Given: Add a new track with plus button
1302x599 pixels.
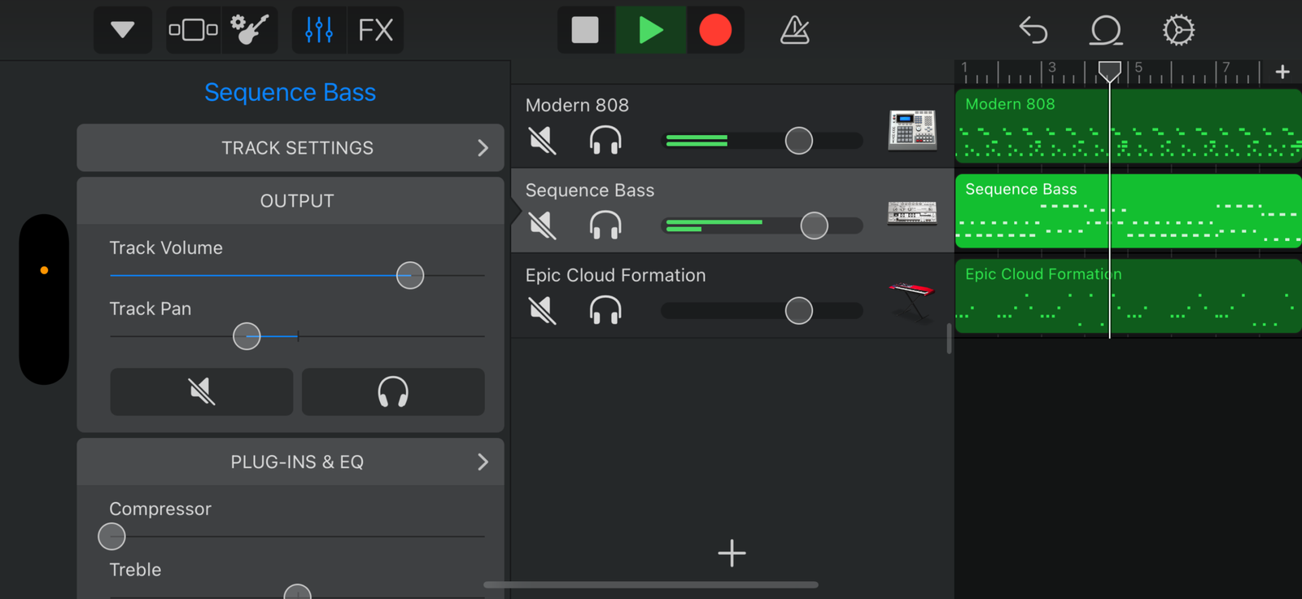Looking at the screenshot, I should click(x=732, y=553).
